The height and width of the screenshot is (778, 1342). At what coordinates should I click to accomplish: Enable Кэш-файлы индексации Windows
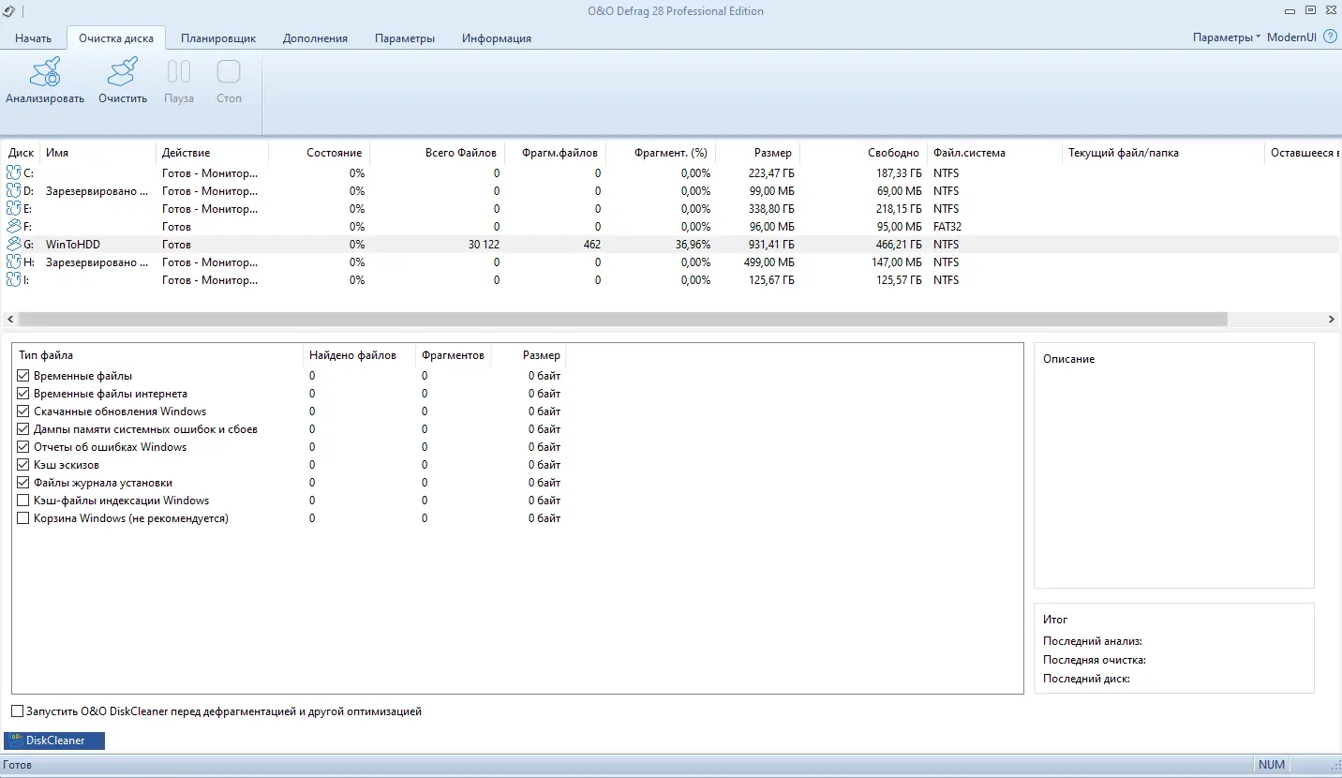[23, 501]
